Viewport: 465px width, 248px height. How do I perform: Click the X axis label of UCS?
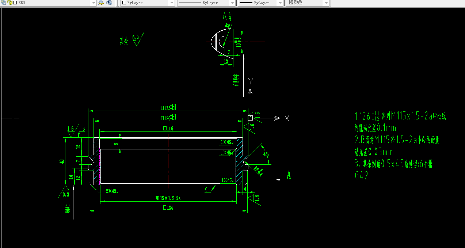(x=287, y=118)
